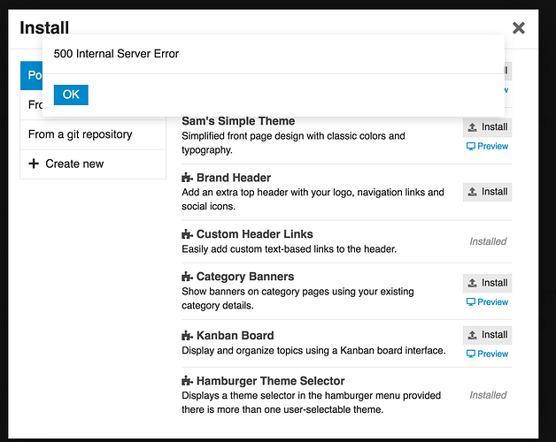Image resolution: width=556 pixels, height=442 pixels.
Task: Click the Custom Header Links title
Action: [255, 234]
